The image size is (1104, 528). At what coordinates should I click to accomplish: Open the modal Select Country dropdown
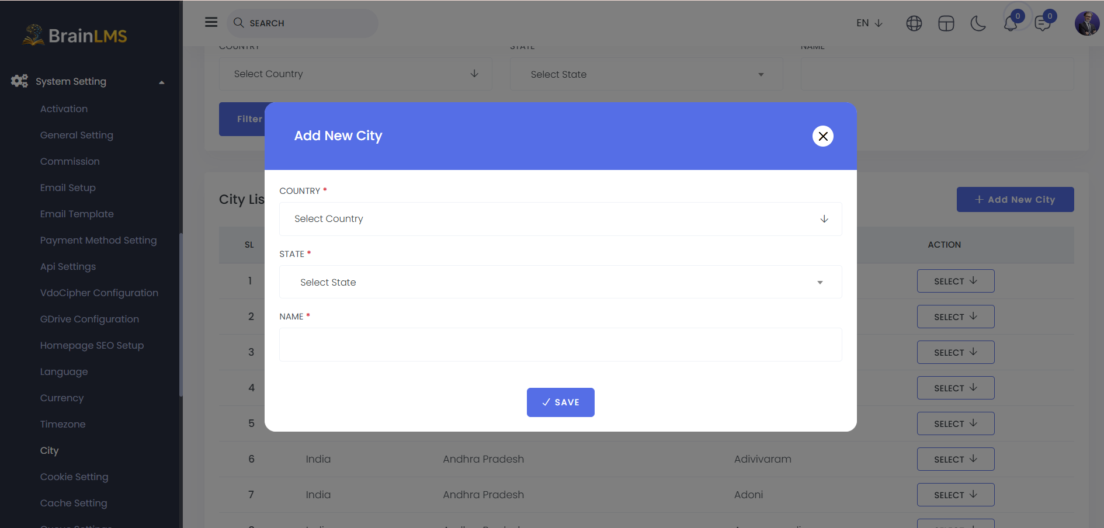(x=561, y=219)
